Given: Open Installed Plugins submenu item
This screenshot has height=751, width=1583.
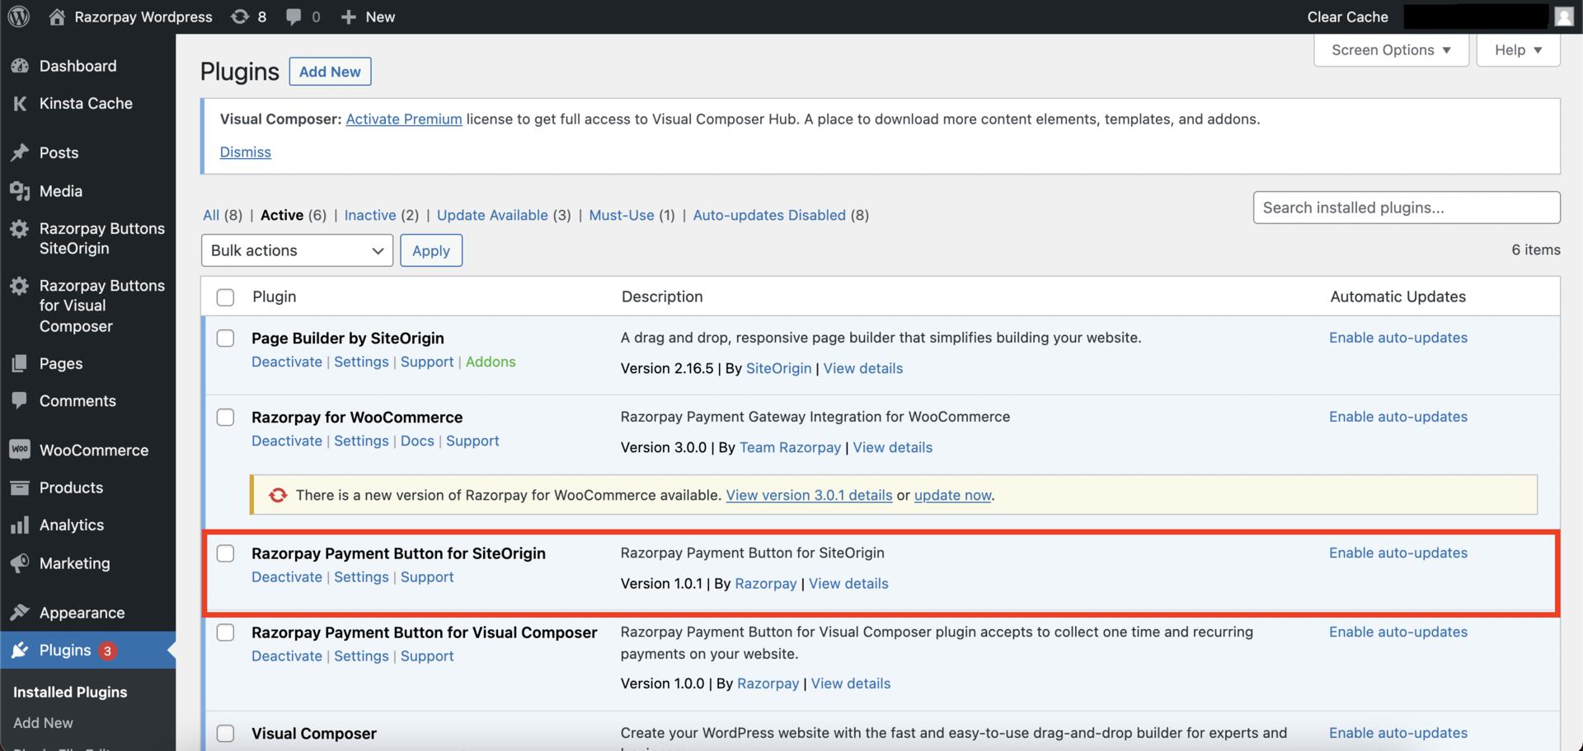Looking at the screenshot, I should (70, 692).
